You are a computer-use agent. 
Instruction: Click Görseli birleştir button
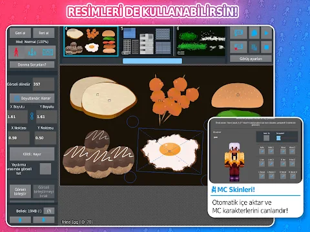coord(20,191)
